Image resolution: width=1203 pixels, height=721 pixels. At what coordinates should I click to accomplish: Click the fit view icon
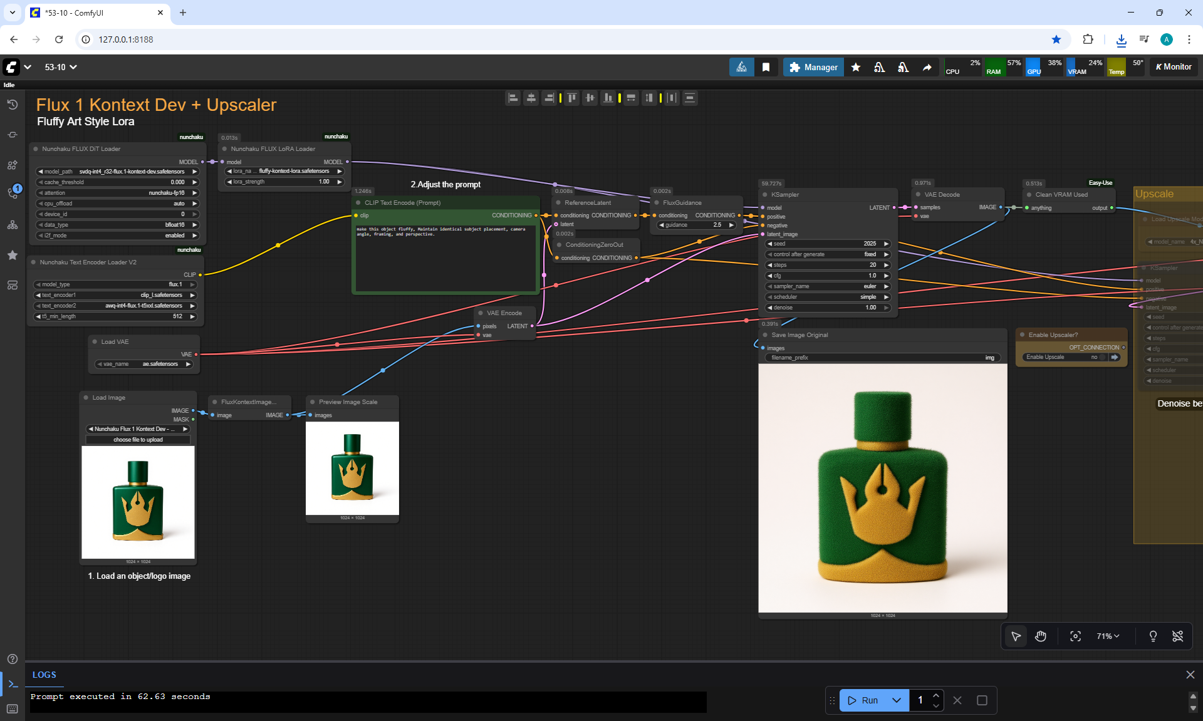(x=1075, y=636)
